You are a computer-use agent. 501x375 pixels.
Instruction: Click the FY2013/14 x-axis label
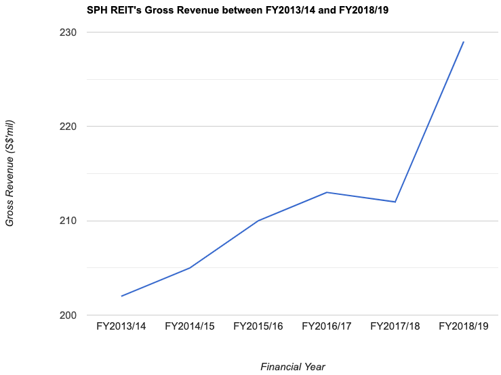point(121,326)
